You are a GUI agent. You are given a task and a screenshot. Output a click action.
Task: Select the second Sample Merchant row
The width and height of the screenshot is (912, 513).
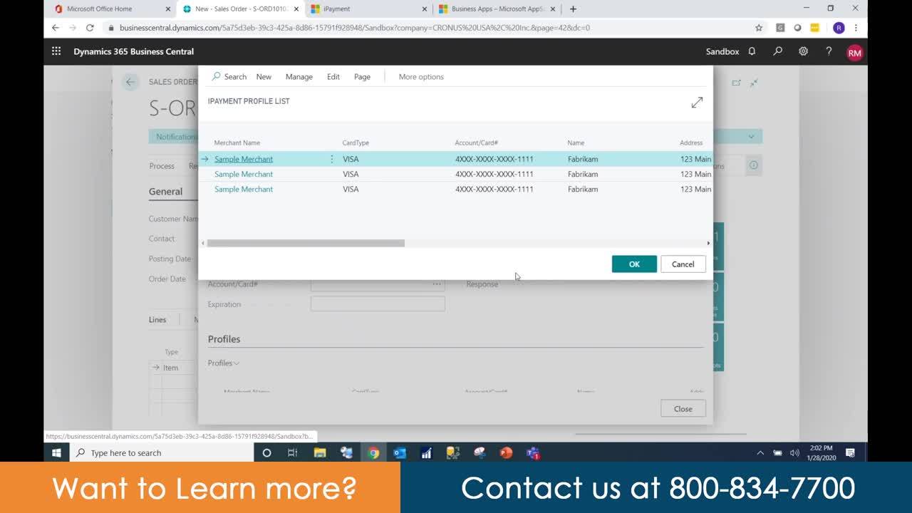click(455, 174)
